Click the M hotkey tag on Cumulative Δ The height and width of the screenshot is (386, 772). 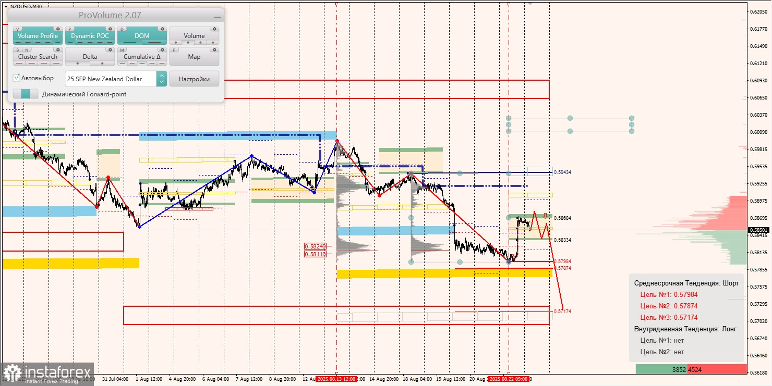coord(122,50)
